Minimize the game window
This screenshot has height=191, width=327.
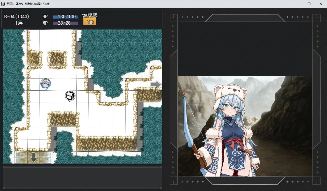(x=297, y=4)
